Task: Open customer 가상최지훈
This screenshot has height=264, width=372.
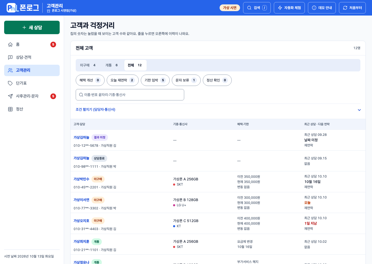Action: coord(81,241)
